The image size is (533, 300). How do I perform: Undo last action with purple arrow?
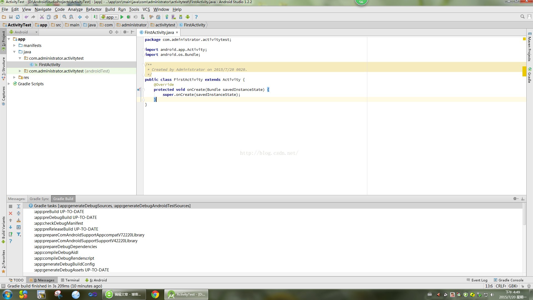26,17
